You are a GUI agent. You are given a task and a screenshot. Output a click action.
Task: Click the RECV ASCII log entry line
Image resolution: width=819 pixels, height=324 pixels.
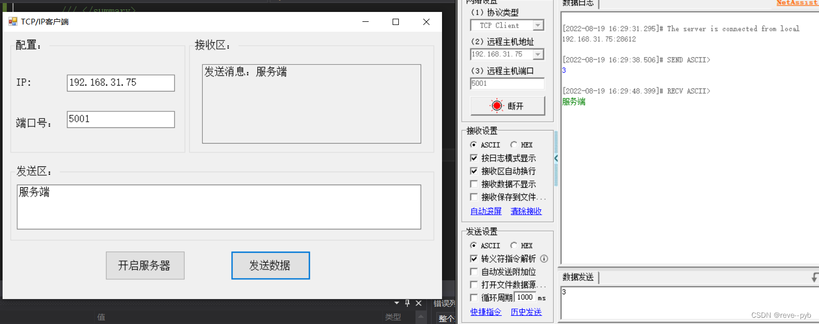click(x=636, y=91)
